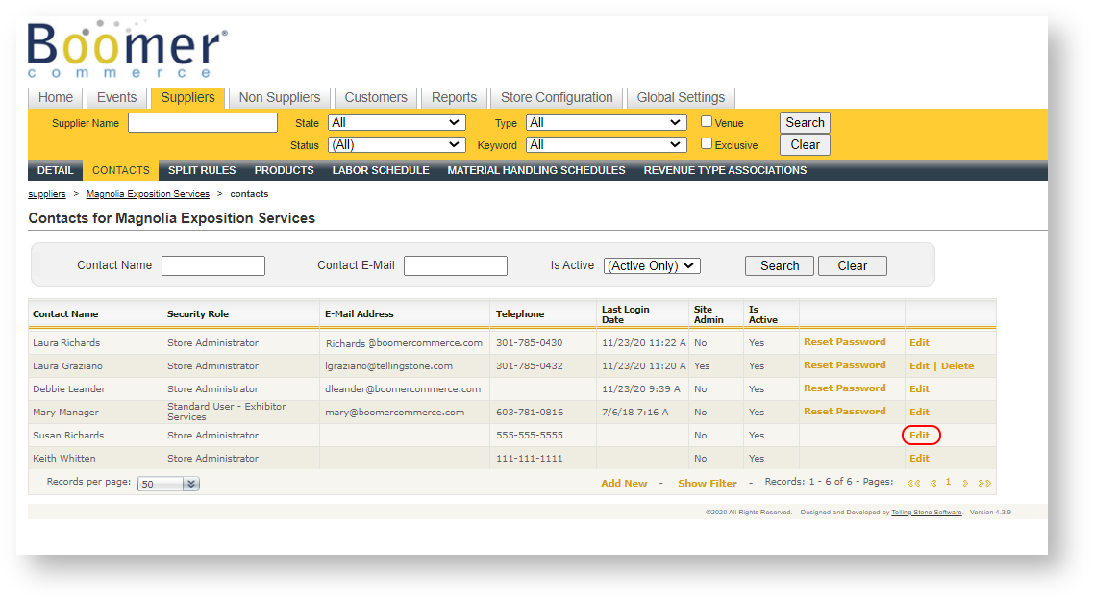Image resolution: width=1094 pixels, height=601 pixels.
Task: Go to first page of records
Action: click(x=912, y=483)
